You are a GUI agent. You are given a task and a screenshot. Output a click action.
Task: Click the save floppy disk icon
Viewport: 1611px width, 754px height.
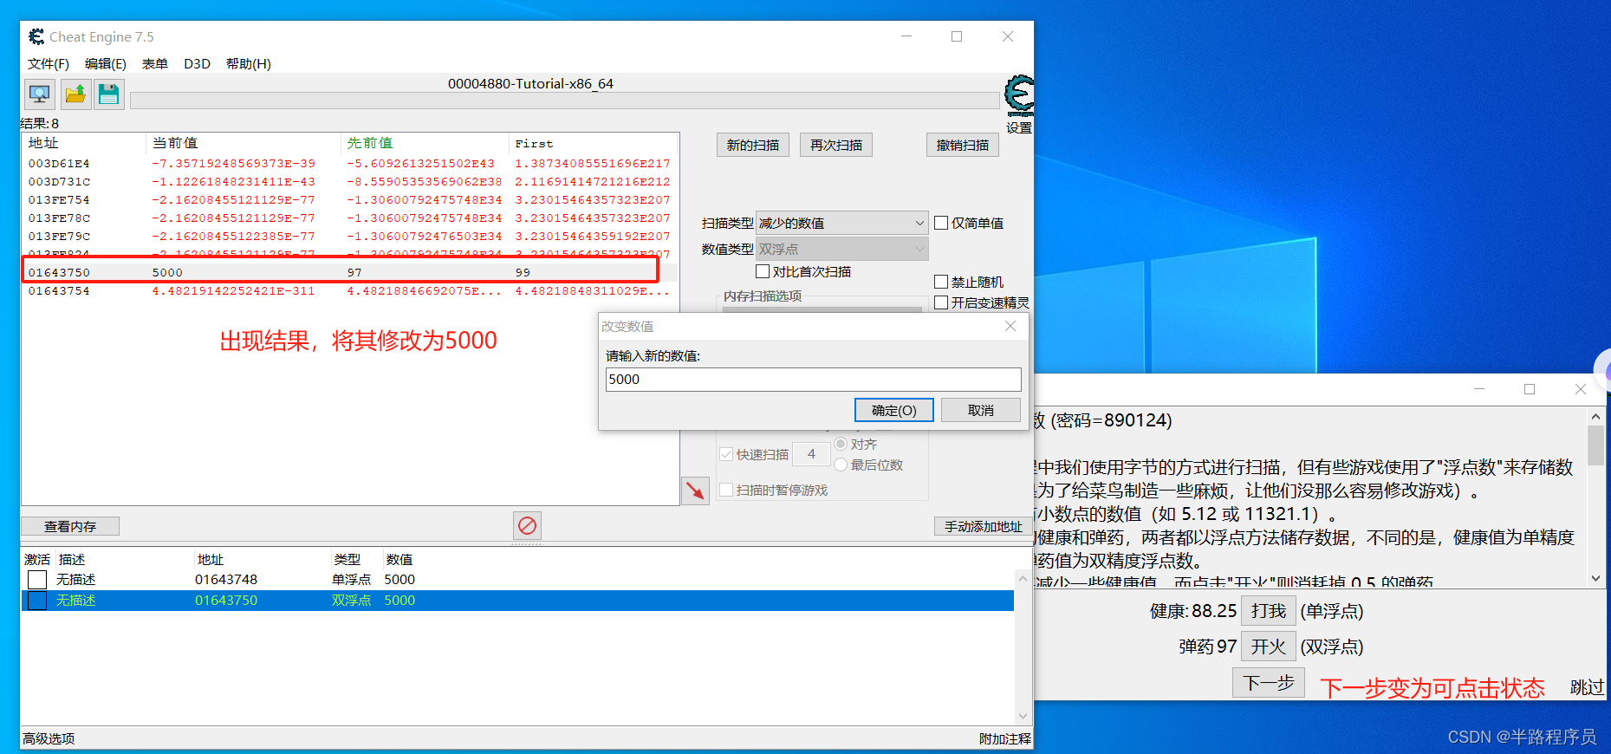(109, 94)
